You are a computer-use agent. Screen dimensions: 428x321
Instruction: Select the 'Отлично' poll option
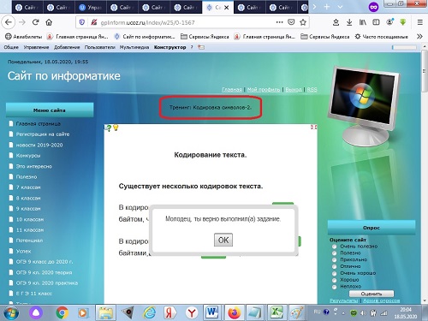[334, 266]
